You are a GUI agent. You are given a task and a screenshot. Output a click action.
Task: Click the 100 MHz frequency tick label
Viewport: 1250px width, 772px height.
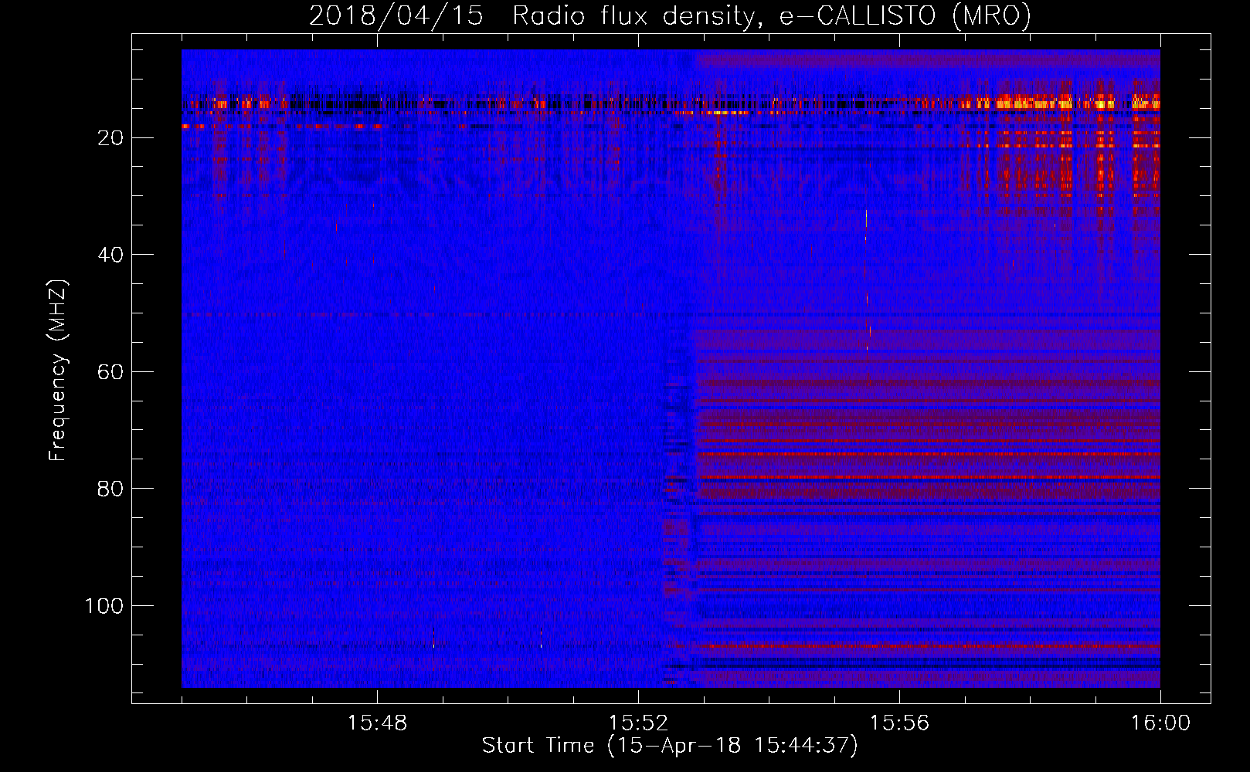click(104, 606)
